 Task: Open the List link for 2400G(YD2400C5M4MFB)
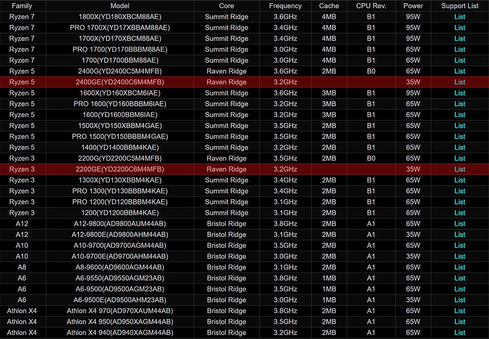point(460,71)
